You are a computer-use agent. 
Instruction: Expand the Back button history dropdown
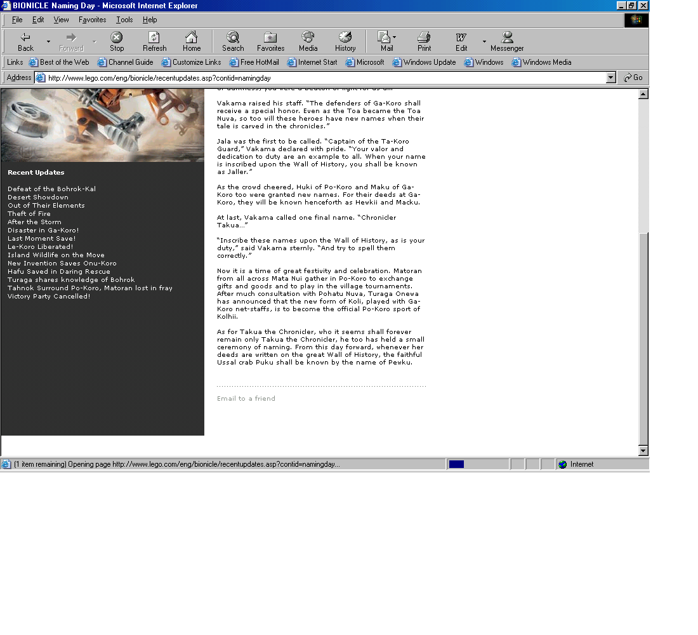click(x=48, y=41)
